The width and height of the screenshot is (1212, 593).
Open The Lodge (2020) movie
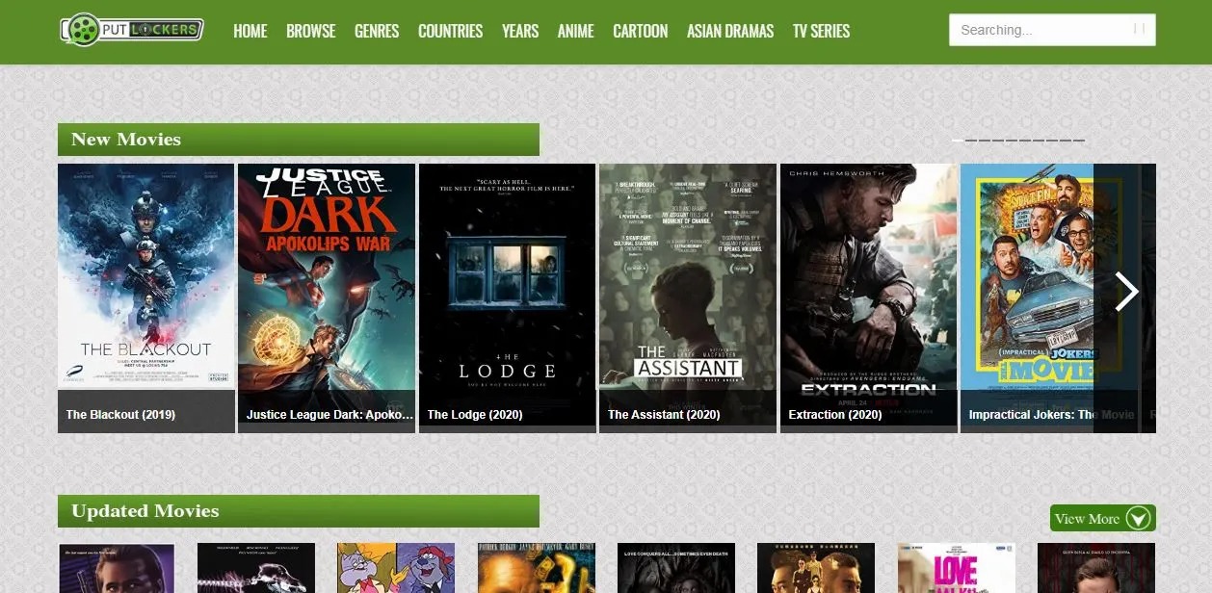507,279
